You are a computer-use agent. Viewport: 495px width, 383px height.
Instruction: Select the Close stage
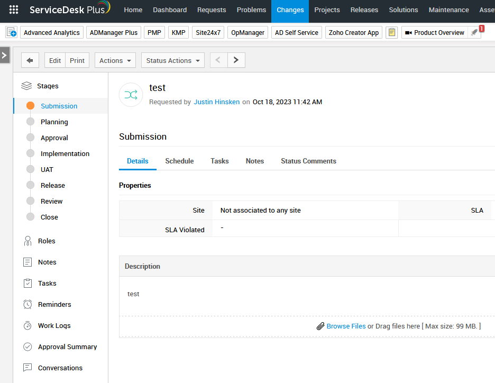[49, 217]
